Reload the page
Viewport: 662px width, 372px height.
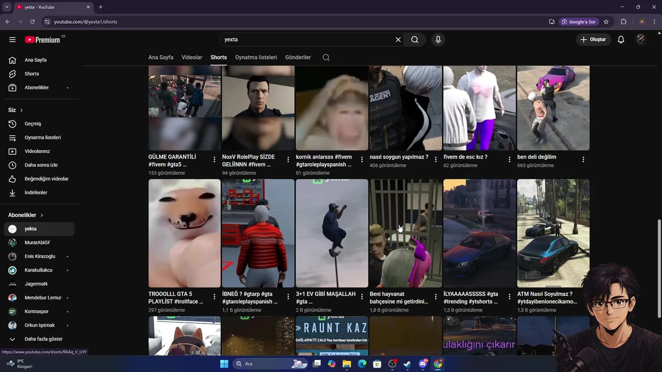point(32,22)
